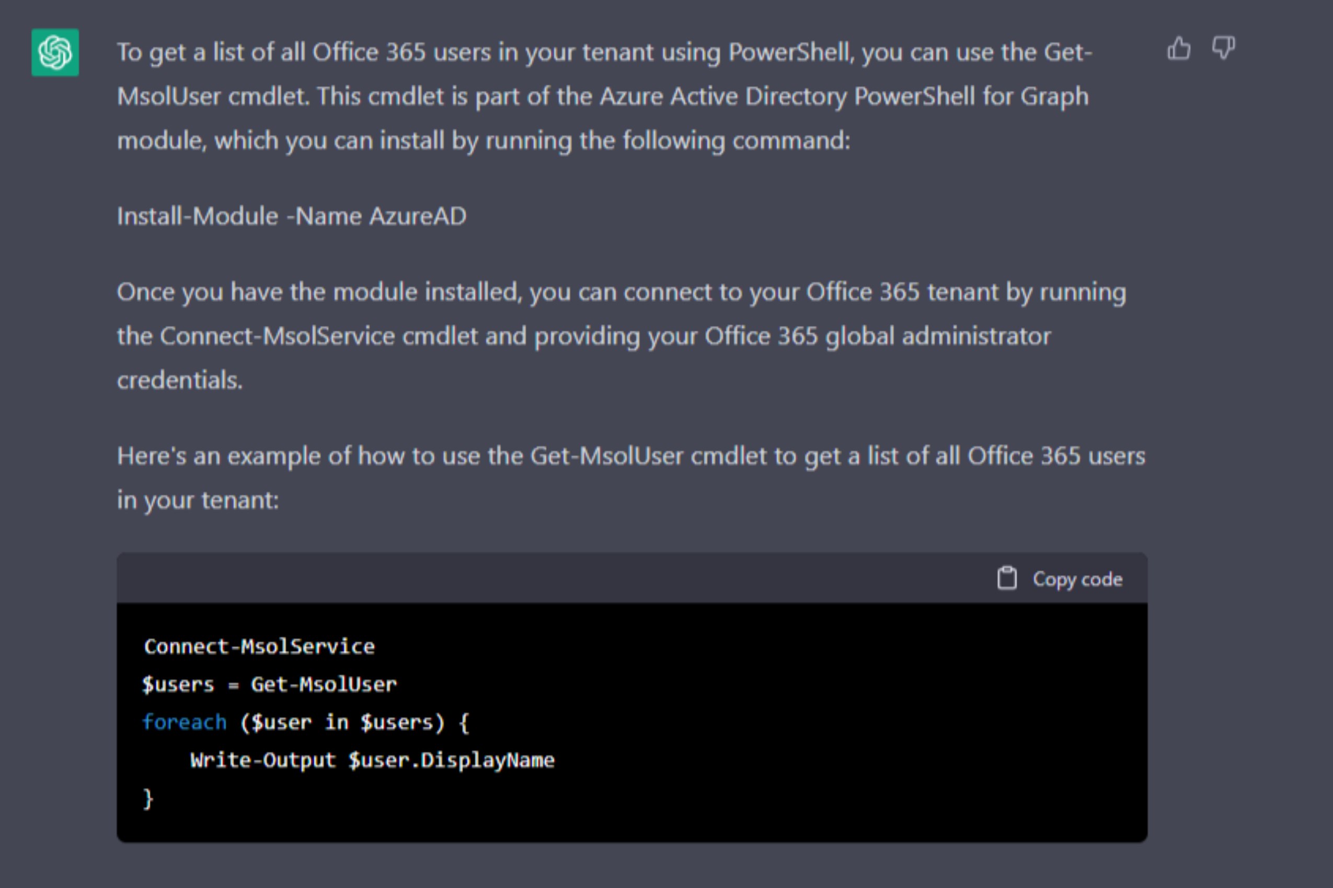The height and width of the screenshot is (888, 1333).
Task: Click the "$users = Get-MsolUser" code line
Action: [x=269, y=685]
